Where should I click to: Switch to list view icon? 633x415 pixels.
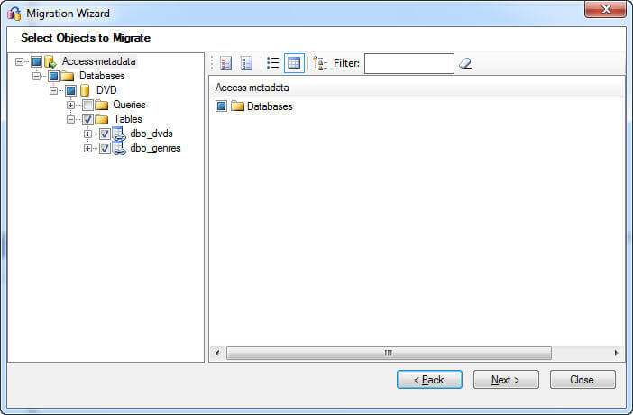tap(273, 63)
